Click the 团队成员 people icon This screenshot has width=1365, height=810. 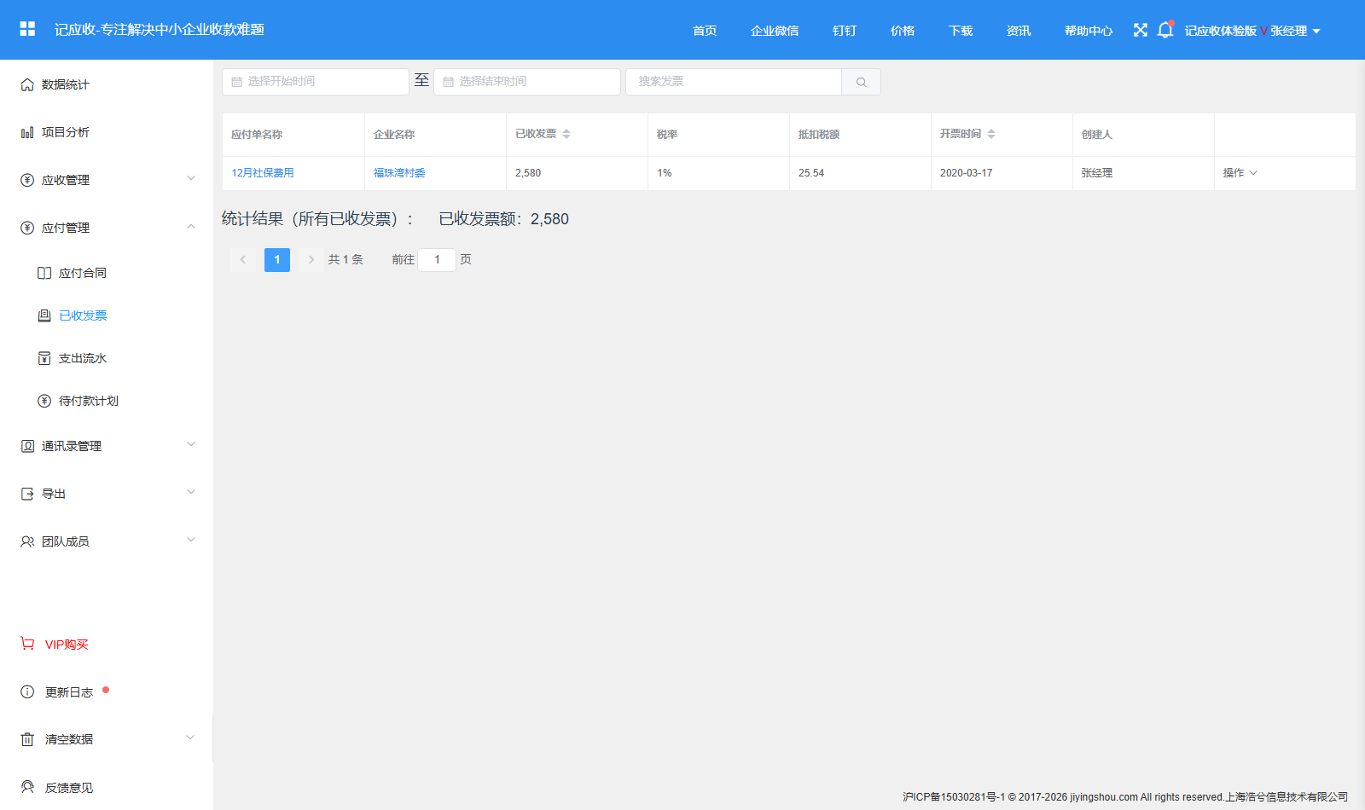click(27, 541)
